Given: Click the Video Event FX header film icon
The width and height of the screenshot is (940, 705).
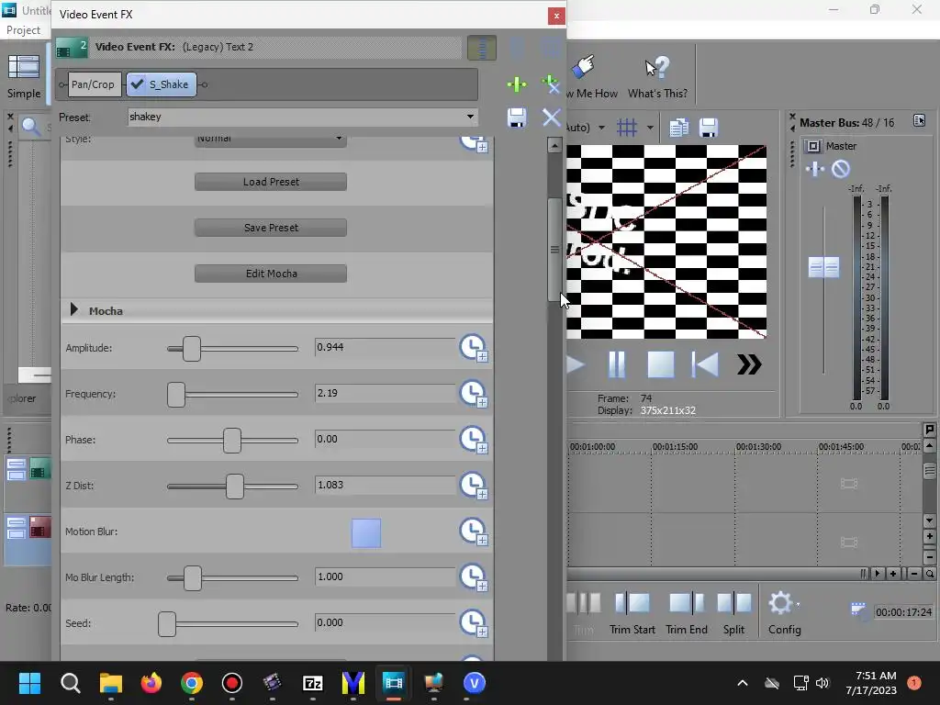Looking at the screenshot, I should [72, 48].
